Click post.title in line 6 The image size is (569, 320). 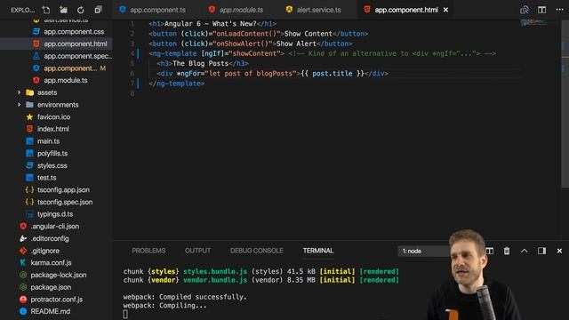[x=332, y=74]
